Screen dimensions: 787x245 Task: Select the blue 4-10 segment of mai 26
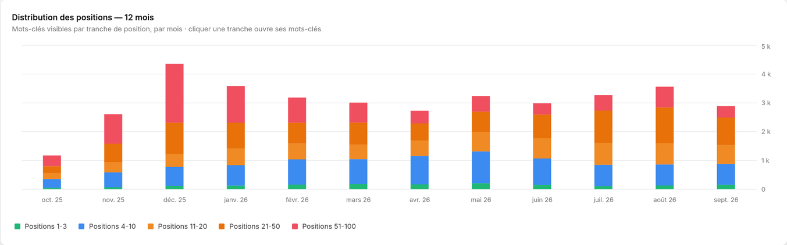[x=481, y=167]
